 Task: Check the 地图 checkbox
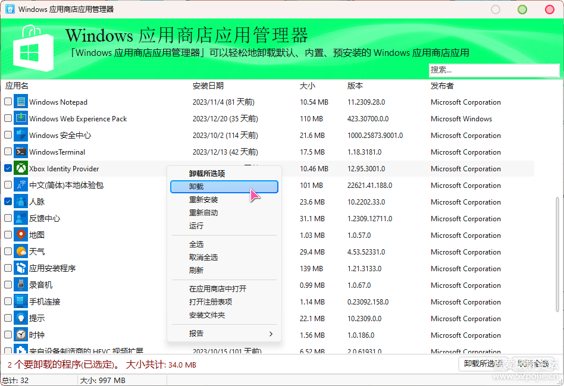pyautogui.click(x=8, y=235)
